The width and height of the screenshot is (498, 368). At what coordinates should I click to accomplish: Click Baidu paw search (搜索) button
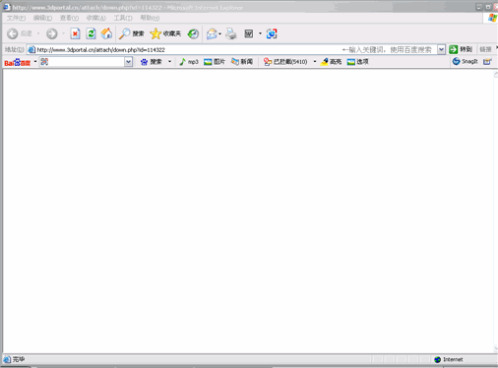point(152,62)
